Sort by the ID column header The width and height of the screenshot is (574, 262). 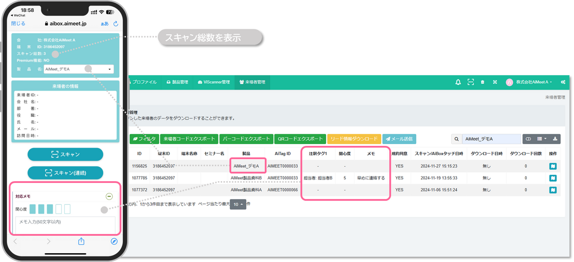tap(139, 154)
